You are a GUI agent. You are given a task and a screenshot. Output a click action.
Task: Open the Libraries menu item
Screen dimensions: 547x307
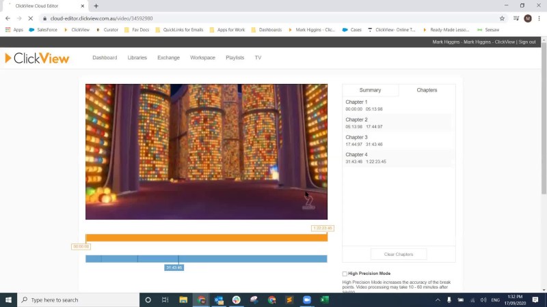point(137,58)
